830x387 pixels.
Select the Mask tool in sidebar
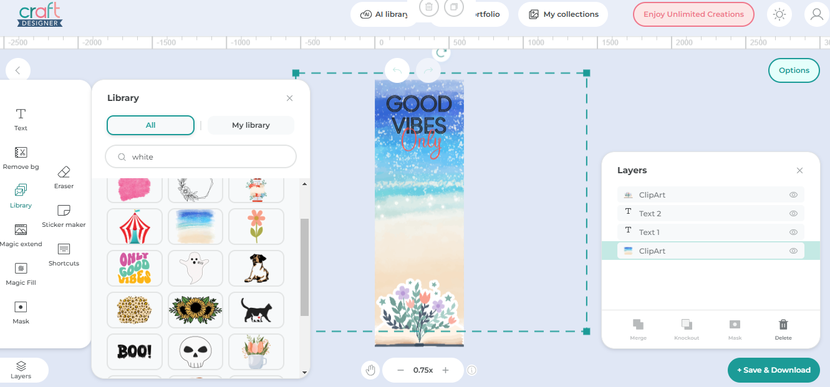pos(21,312)
